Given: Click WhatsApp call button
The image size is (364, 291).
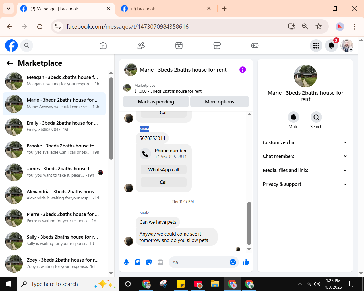Looking at the screenshot, I should [x=164, y=170].
